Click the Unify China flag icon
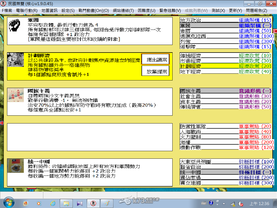 tap(15, 166)
